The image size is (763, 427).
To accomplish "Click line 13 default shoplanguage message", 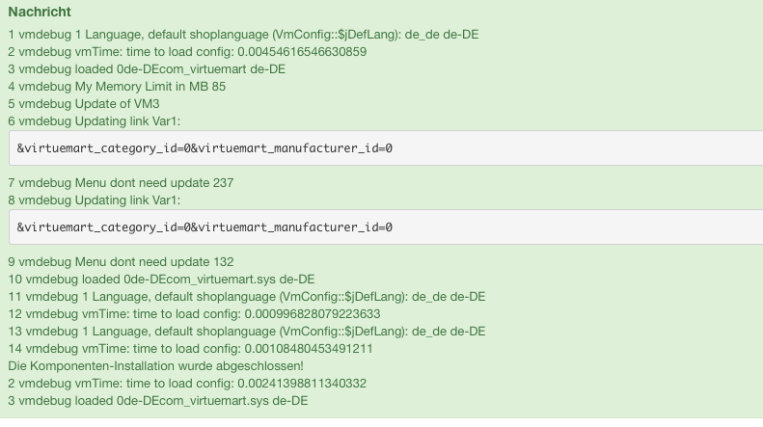I will pos(246,332).
